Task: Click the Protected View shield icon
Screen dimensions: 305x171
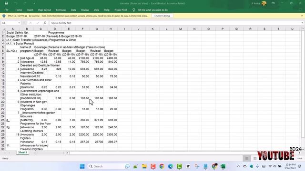Action: point(4,16)
